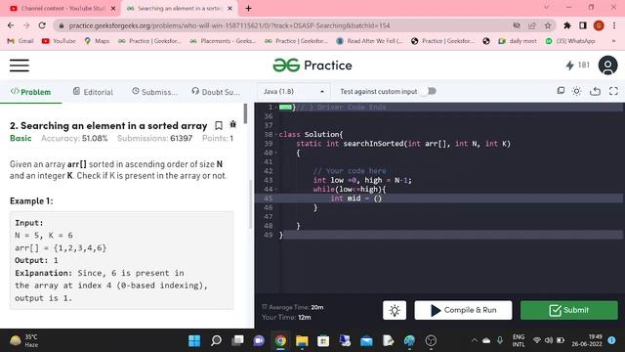Open the editor notes window icon
The width and height of the screenshot is (625, 352).
coord(561,91)
